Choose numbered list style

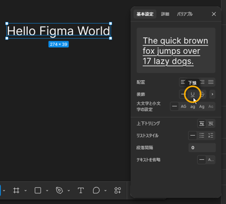click(211, 136)
